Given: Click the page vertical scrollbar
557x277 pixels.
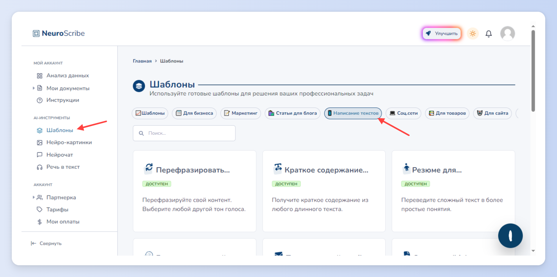Looking at the screenshot, I should 533,71.
